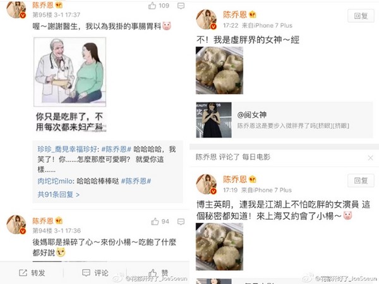Viewport: 379px width, 284px height.
Task: Open dumpling photo in the 17:22 post
Action: click(x=219, y=70)
